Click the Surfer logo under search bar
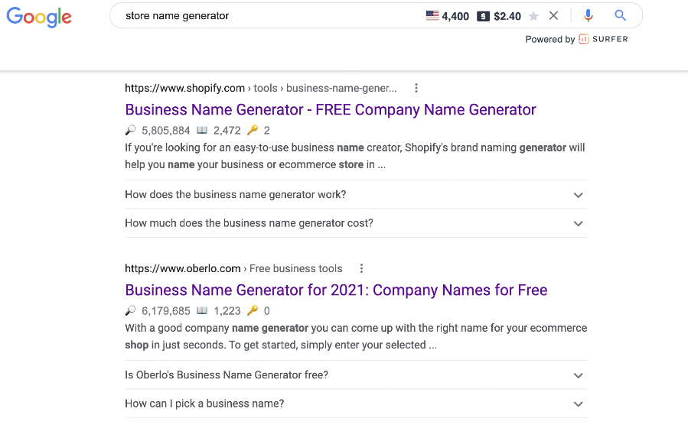Image resolution: width=688 pixels, height=428 pixels. click(603, 39)
